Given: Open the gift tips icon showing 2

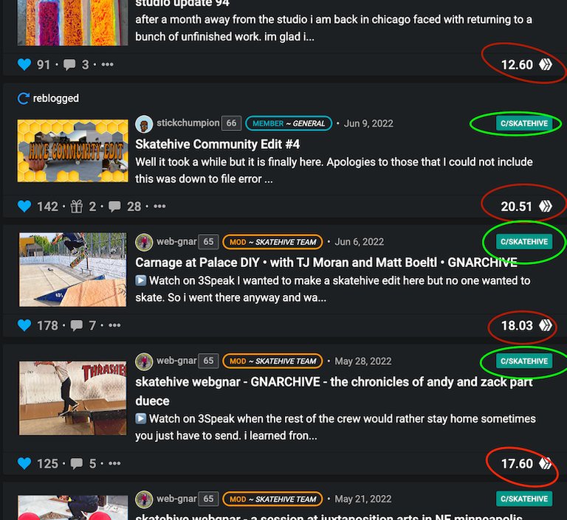Looking at the screenshot, I should pyautogui.click(x=76, y=207).
